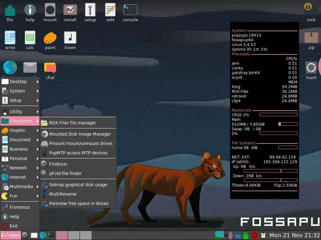The width and height of the screenshot is (321, 240).
Task: Click the taskbar clock Mon 21 Nov 21:32
Action: pos(295,235)
